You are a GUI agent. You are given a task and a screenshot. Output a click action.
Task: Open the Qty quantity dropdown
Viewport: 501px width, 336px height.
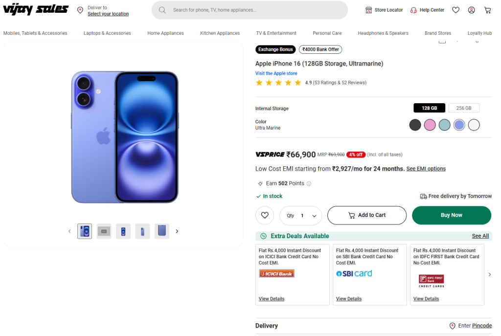point(300,215)
